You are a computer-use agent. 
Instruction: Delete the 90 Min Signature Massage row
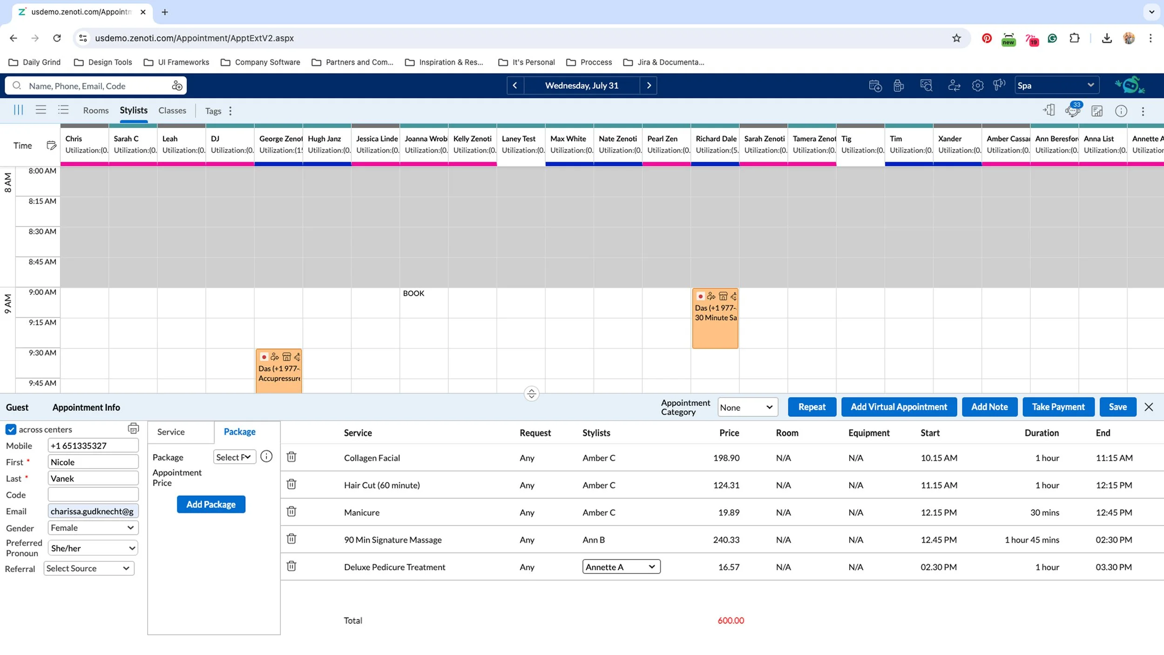tap(291, 539)
